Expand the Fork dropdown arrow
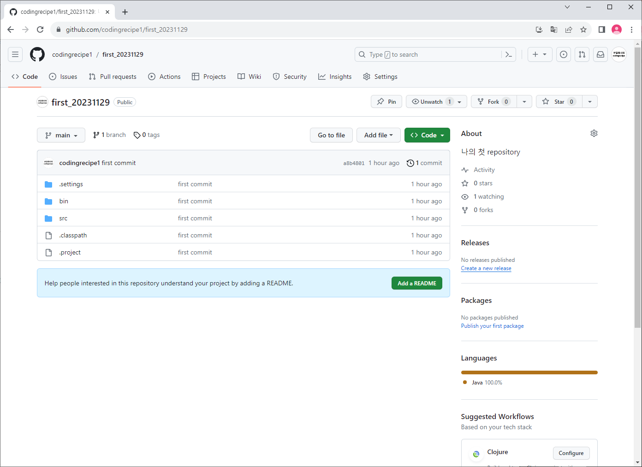Viewport: 642px width, 467px height. [524, 101]
